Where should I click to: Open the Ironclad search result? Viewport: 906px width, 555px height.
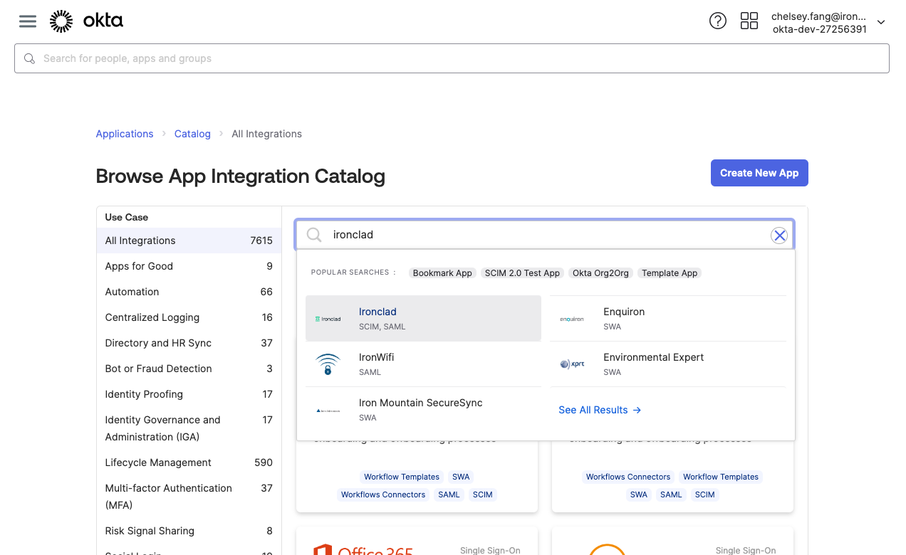[x=423, y=319]
